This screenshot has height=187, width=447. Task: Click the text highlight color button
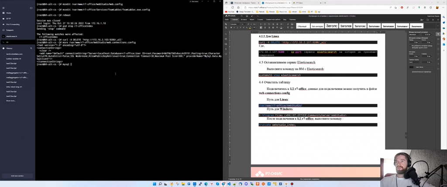pos(250,27)
